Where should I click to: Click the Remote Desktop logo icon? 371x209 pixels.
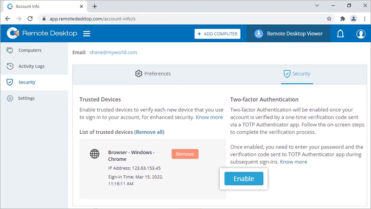coord(13,33)
